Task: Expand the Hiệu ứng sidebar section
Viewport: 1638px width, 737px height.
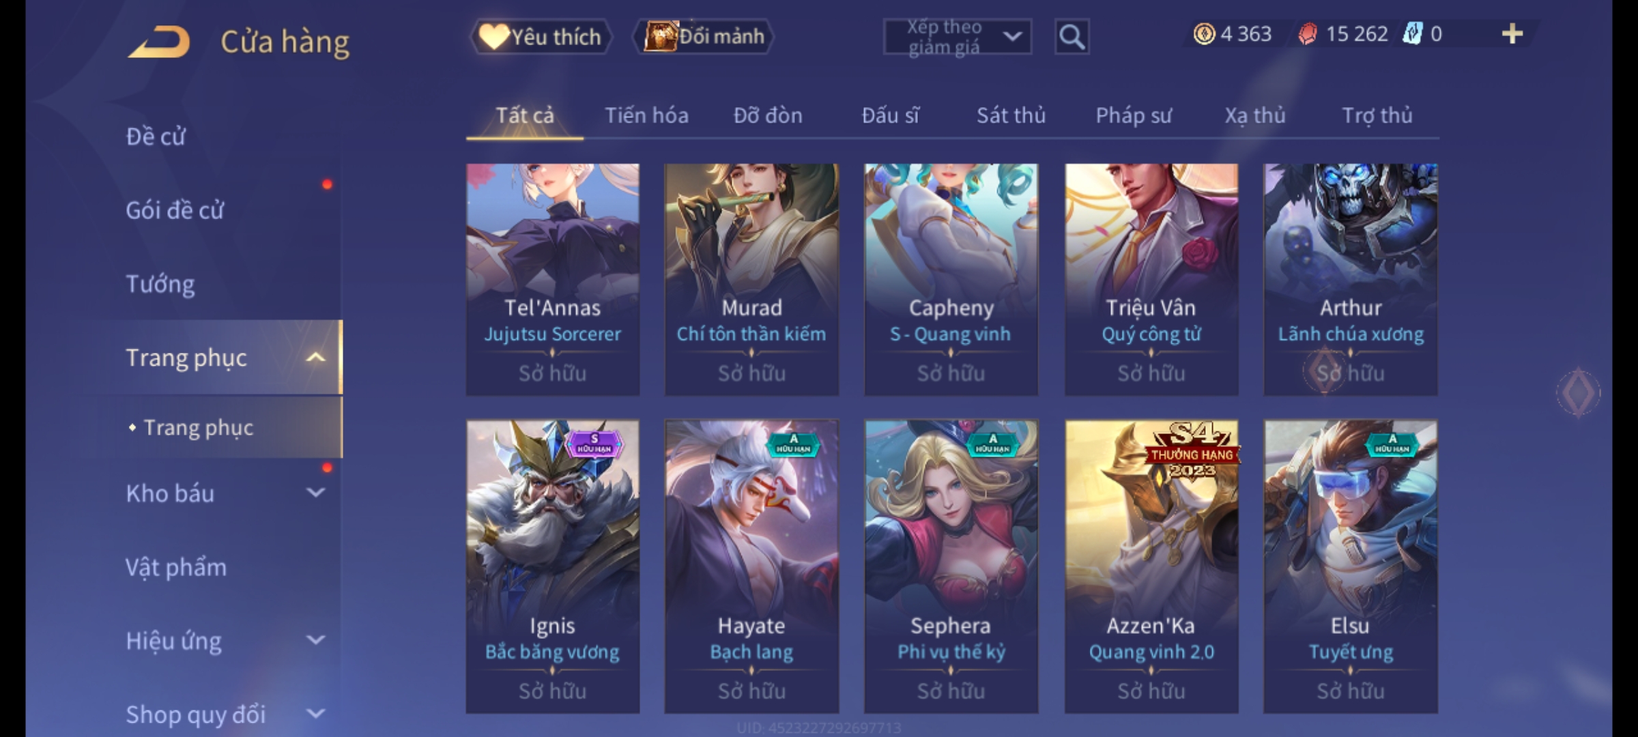Action: click(x=315, y=640)
